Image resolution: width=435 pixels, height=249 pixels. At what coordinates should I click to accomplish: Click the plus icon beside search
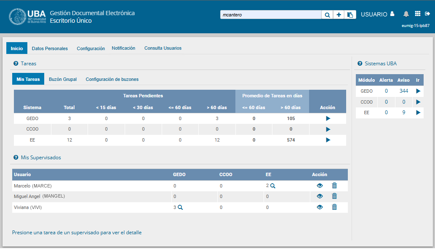[339, 15]
